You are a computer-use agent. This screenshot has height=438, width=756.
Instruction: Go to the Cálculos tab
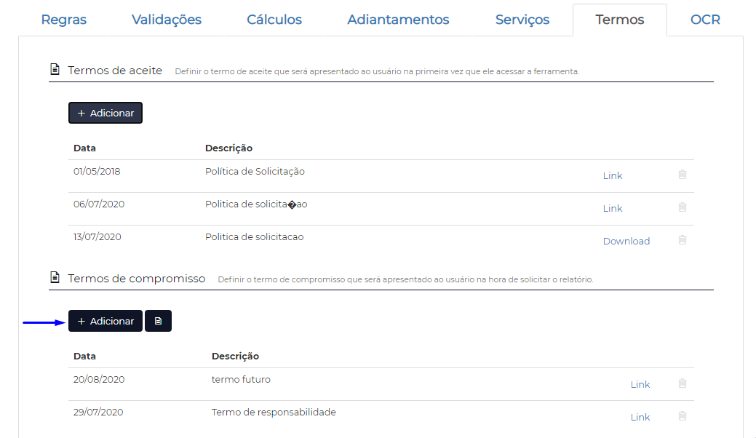[x=274, y=20]
